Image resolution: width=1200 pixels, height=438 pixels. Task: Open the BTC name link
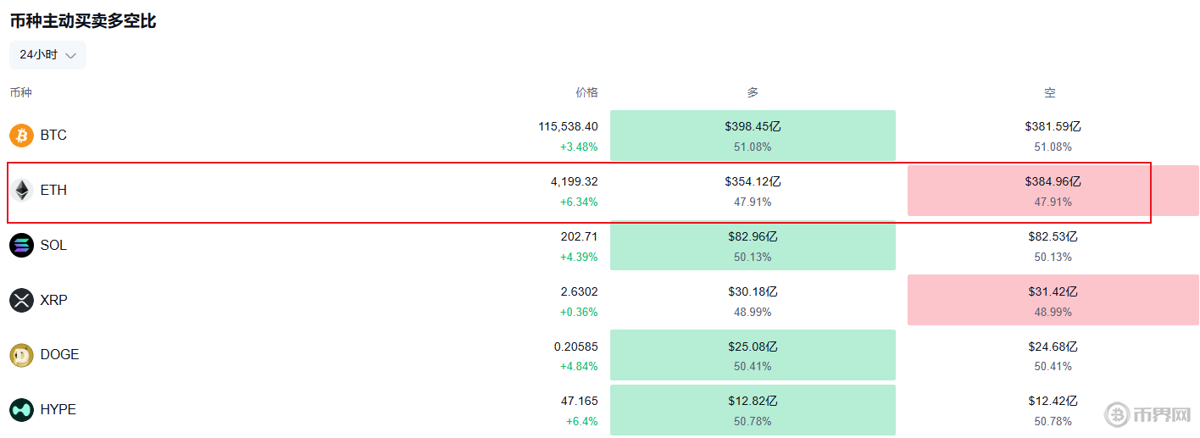point(53,136)
